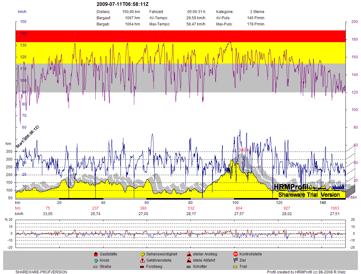Click the Start time marker label
The image size is (361, 274).
pyautogui.click(x=27, y=137)
